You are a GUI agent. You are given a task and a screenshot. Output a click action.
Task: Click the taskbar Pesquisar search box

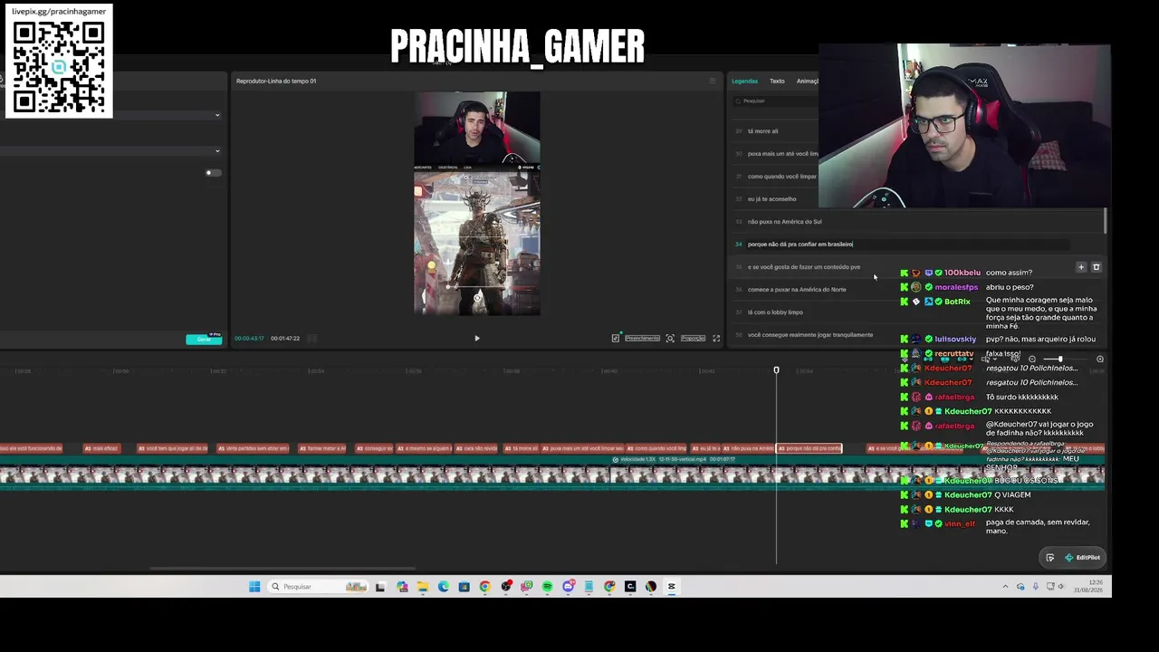coord(320,587)
